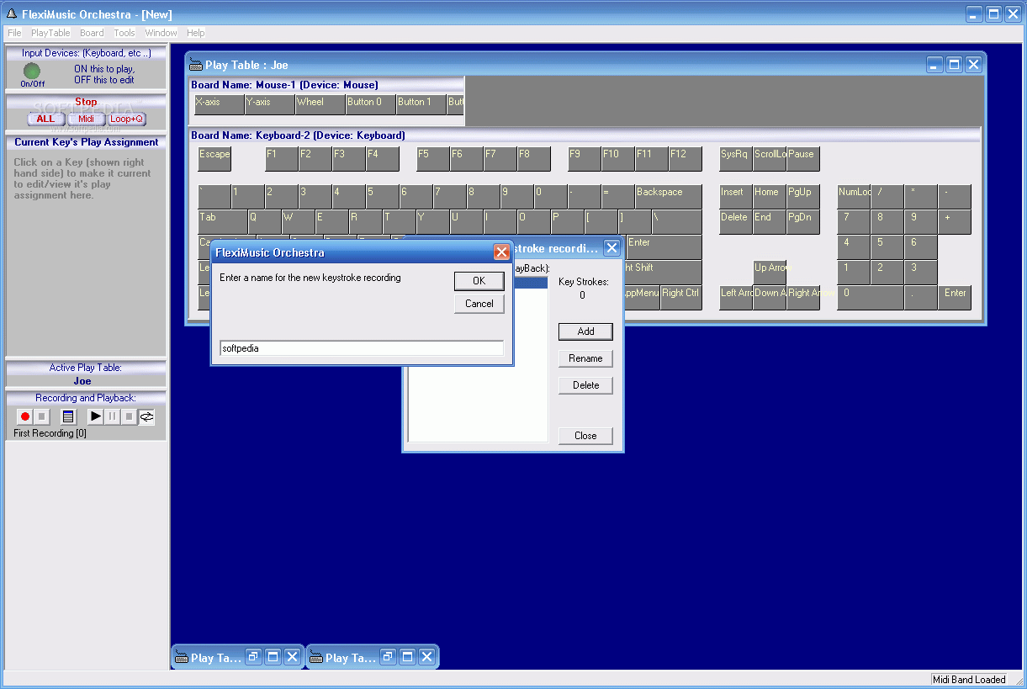Screen dimensions: 1027x689
Task: Select the numpad plus key pad
Action: (955, 222)
